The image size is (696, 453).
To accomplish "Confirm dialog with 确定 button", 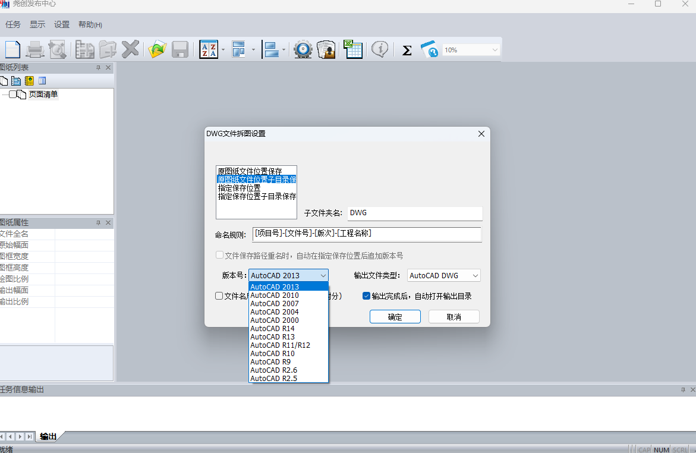I will pyautogui.click(x=395, y=317).
